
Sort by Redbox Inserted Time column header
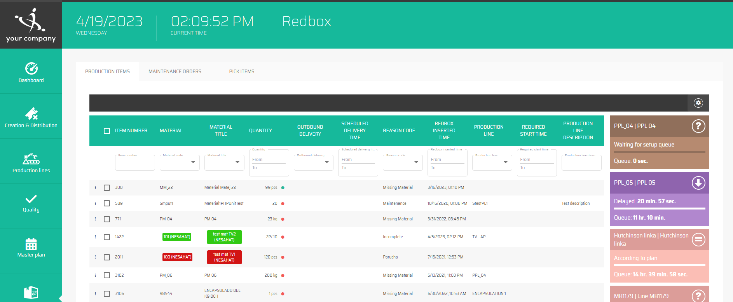(444, 131)
